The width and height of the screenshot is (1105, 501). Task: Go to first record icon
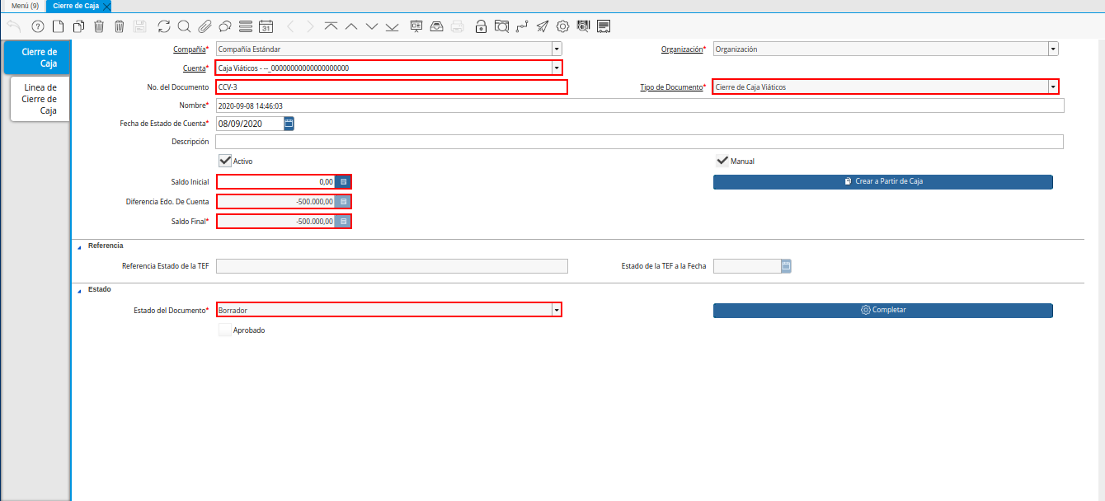pos(331,26)
